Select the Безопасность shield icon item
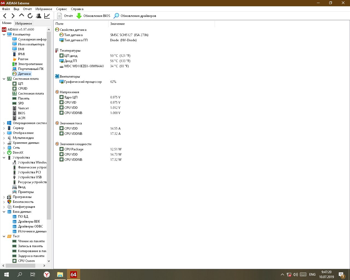Image resolution: width=350 pixels, height=280 pixels. 9,202
